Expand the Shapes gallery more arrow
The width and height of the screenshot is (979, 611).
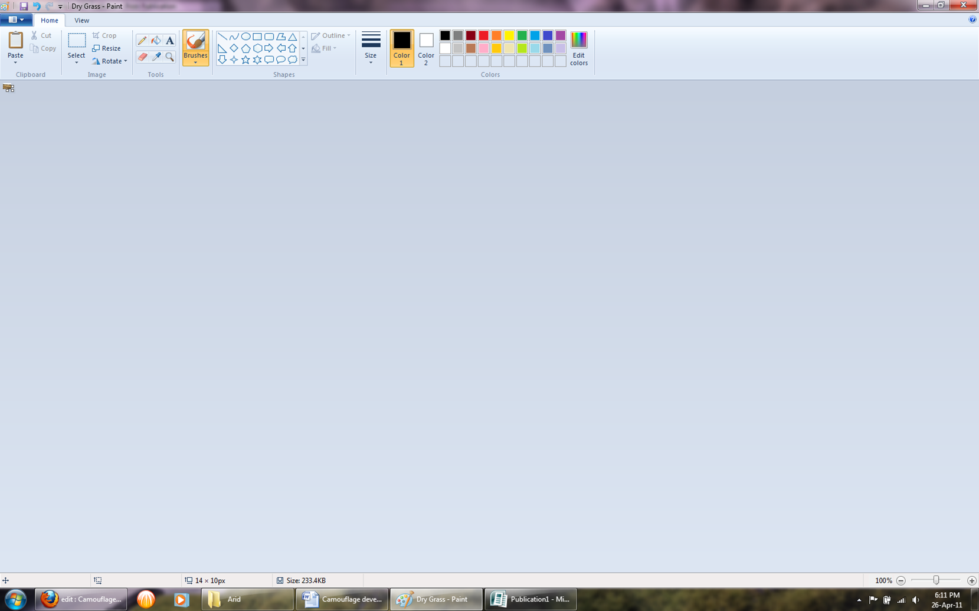(x=303, y=60)
